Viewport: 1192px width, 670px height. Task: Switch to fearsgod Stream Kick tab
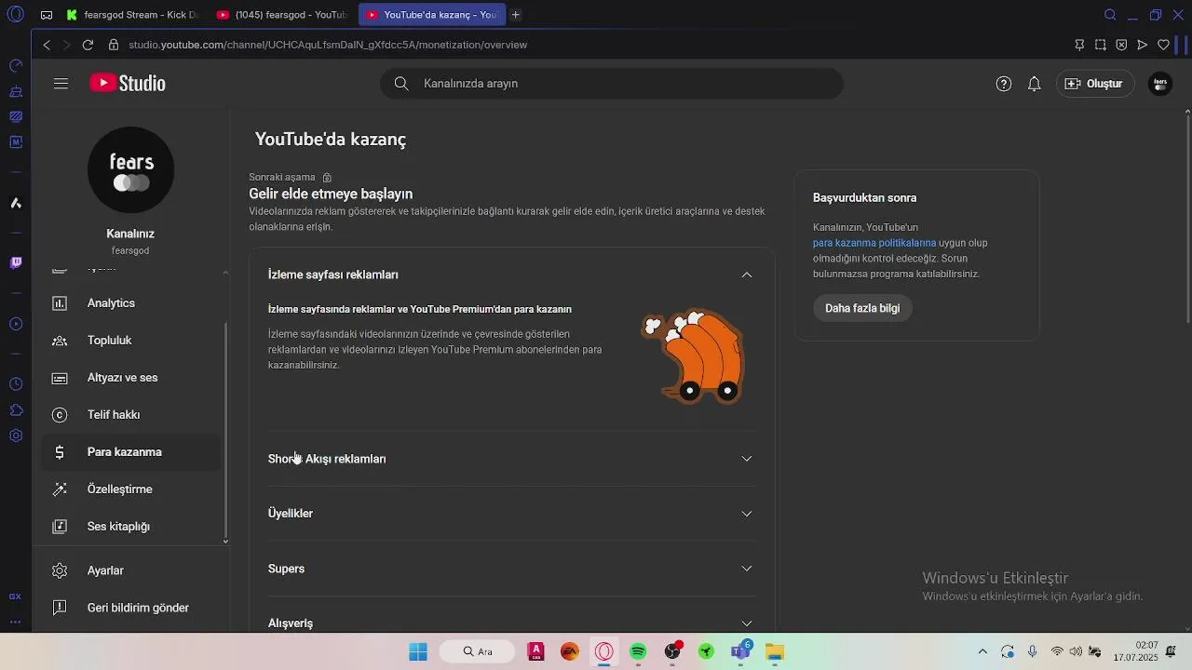click(x=133, y=15)
